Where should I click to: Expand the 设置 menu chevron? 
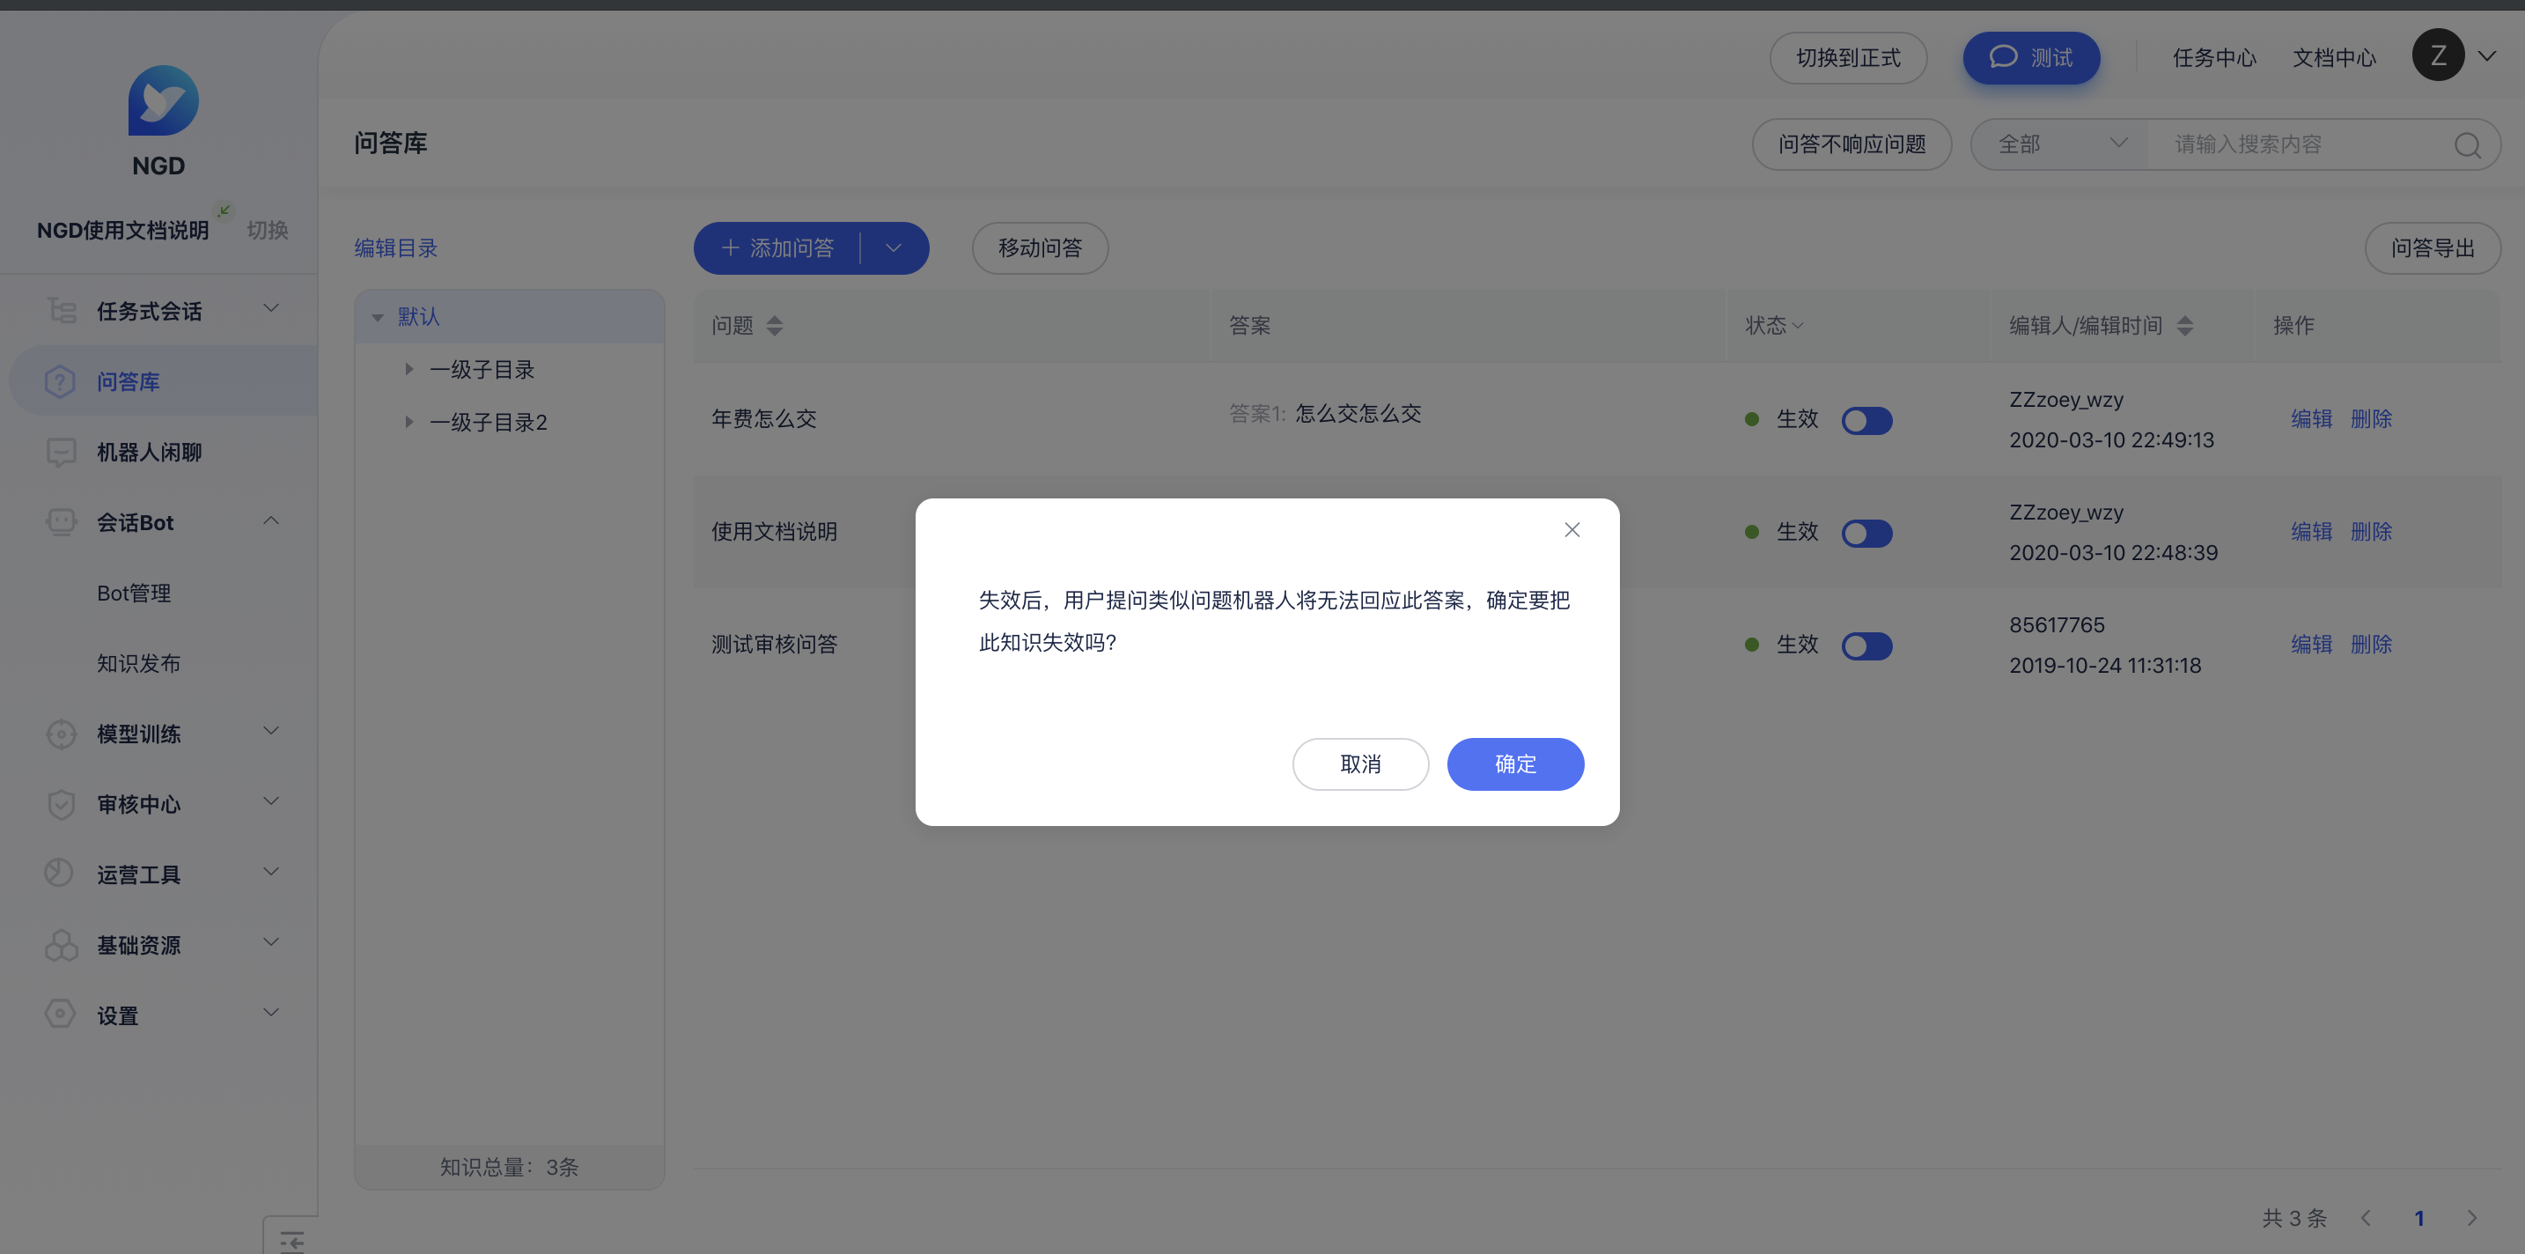(271, 1012)
